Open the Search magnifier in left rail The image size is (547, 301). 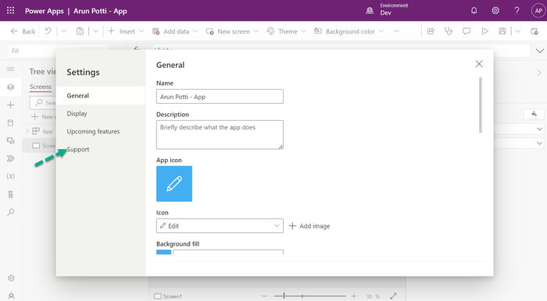click(x=11, y=212)
